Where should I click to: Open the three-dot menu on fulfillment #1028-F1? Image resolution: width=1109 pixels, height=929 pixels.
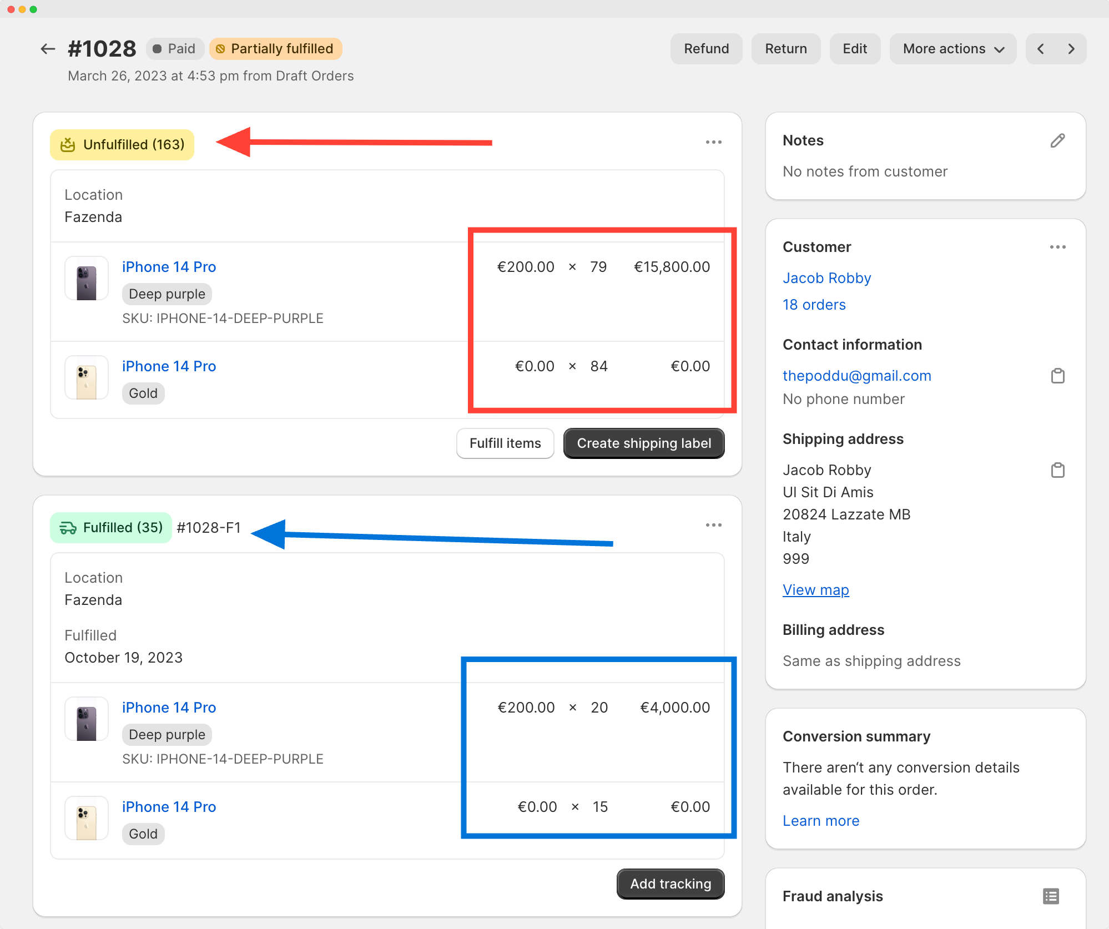pos(713,525)
